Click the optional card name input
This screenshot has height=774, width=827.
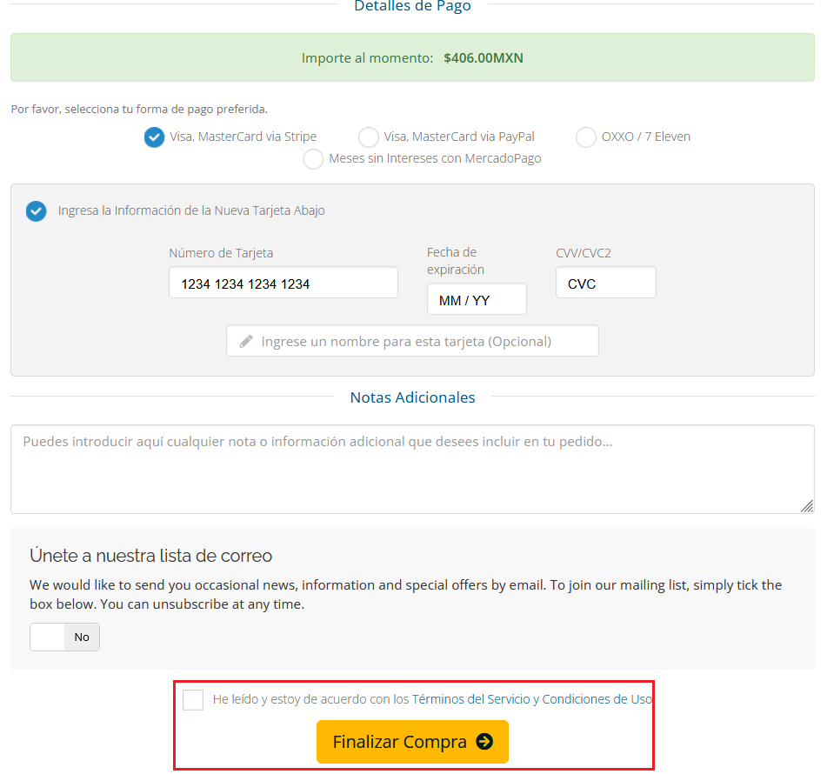pyautogui.click(x=412, y=342)
